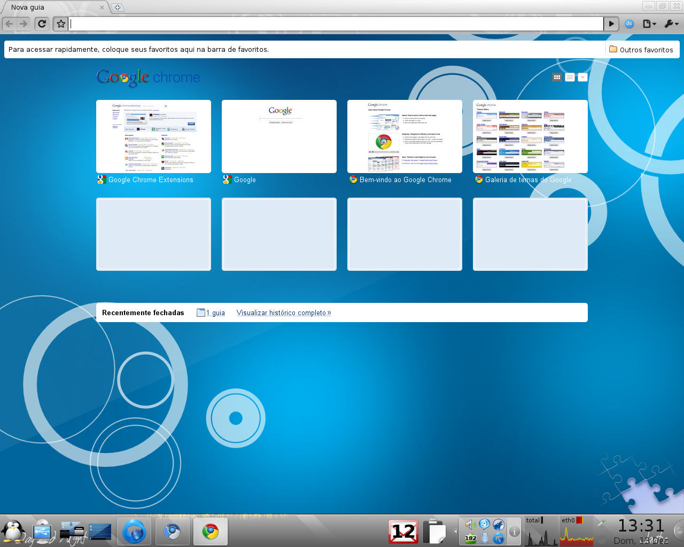The height and width of the screenshot is (547, 684).
Task: Go forward using the forward arrow
Action: (23, 24)
